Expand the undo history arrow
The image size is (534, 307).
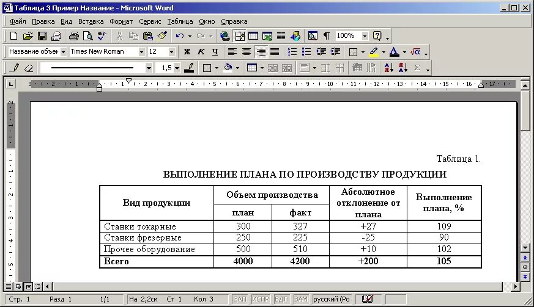(190, 36)
